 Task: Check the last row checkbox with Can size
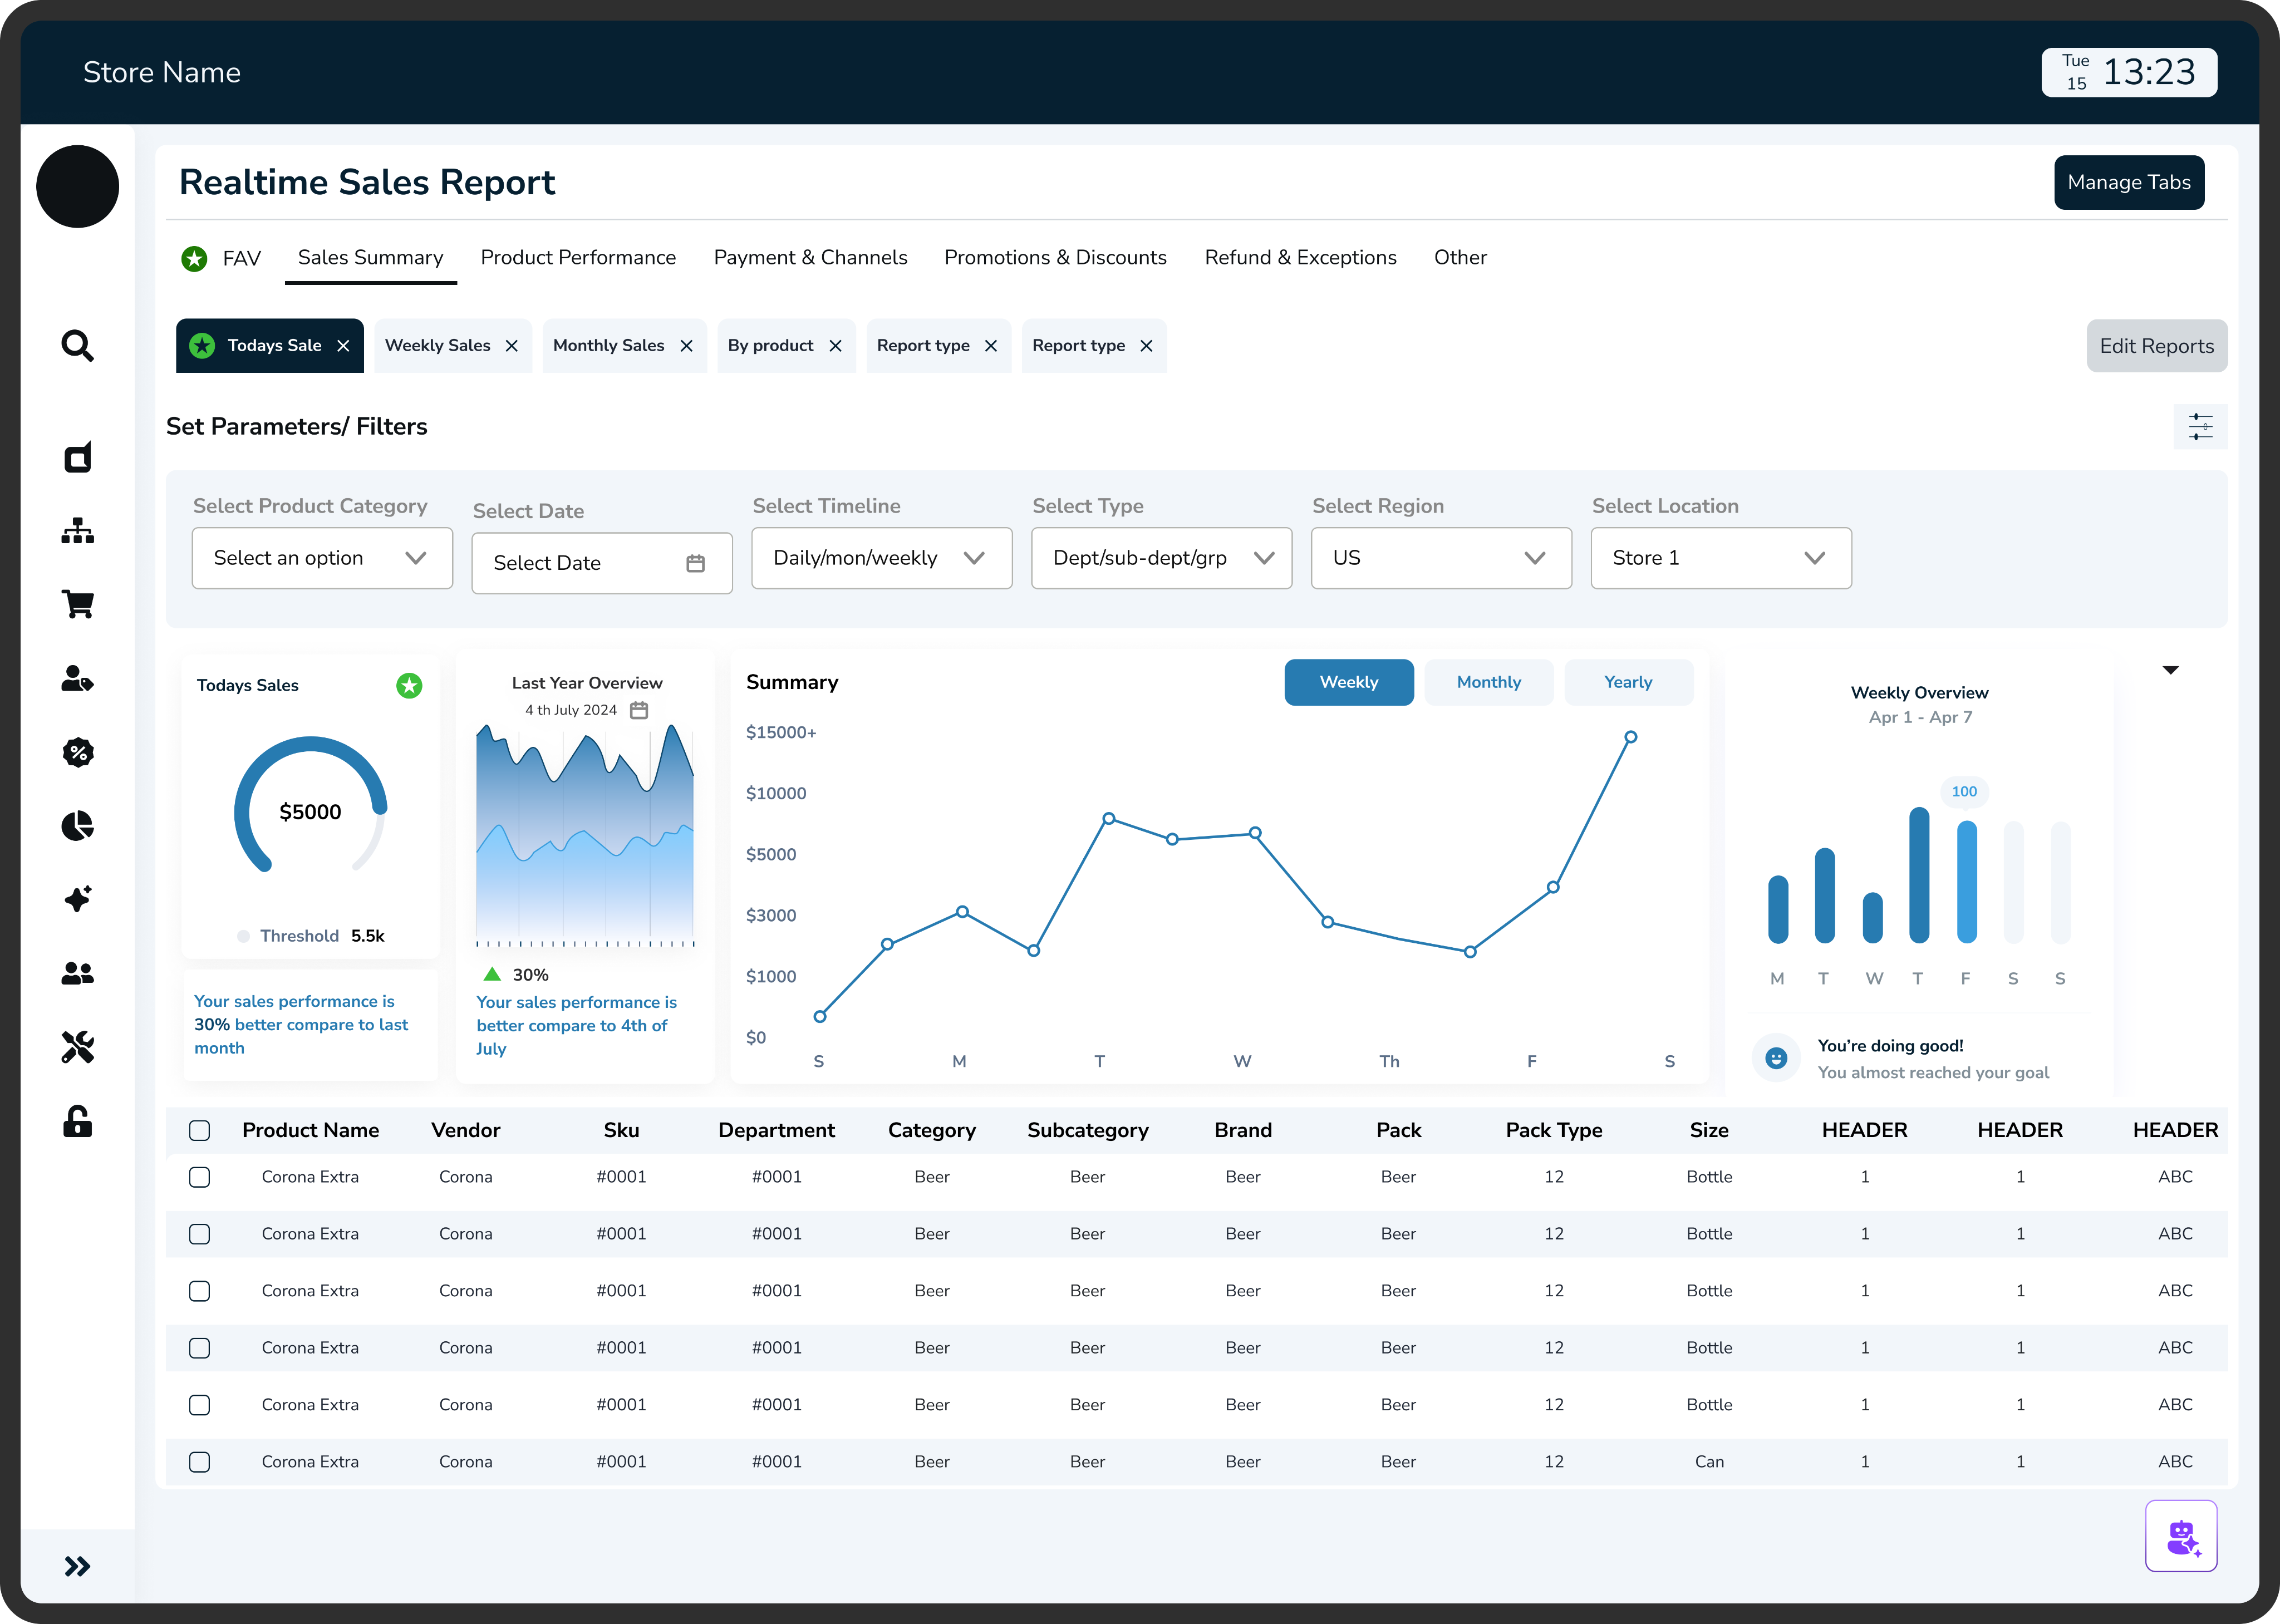click(x=200, y=1462)
